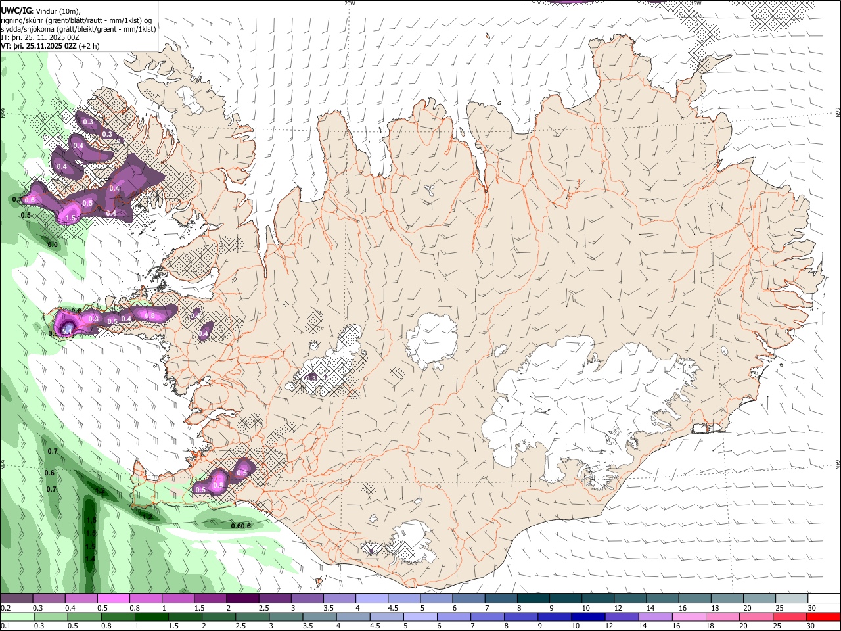Select the white 30 mm snow swatch
This screenshot has height=631, width=841.
coord(824,599)
